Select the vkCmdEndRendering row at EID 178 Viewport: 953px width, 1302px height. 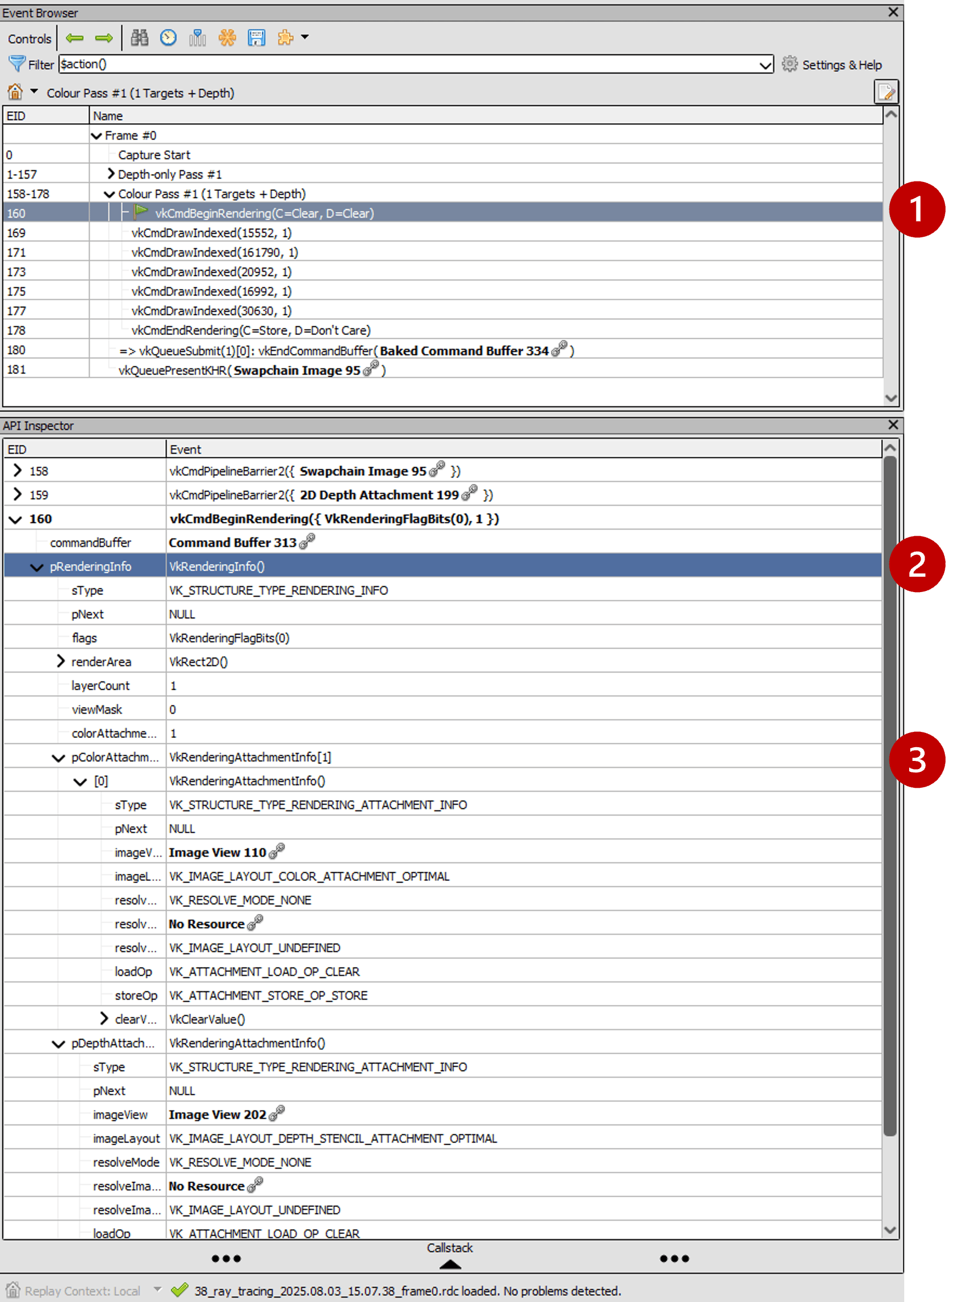(x=442, y=330)
